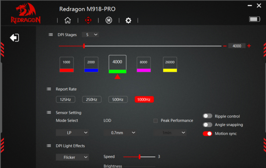Toggle Ripple control on
This screenshot has height=168, width=266.
coord(207,116)
